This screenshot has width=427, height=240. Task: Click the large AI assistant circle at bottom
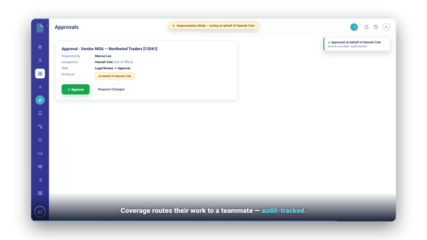pyautogui.click(x=40, y=212)
